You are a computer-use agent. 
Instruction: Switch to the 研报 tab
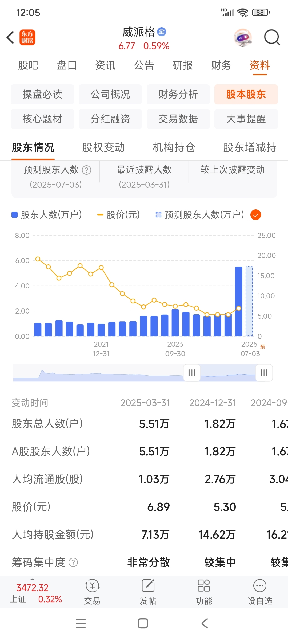click(x=183, y=65)
